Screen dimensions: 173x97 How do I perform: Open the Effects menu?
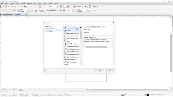tap(23, 4)
